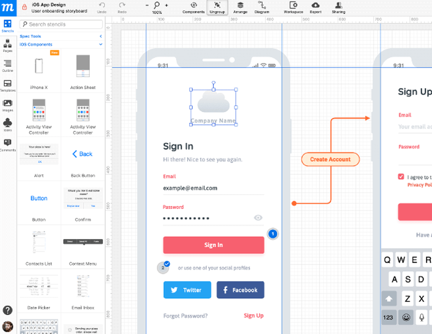Image resolution: width=432 pixels, height=334 pixels.
Task: Click the rotation handle above the logo
Action: coord(213,82)
